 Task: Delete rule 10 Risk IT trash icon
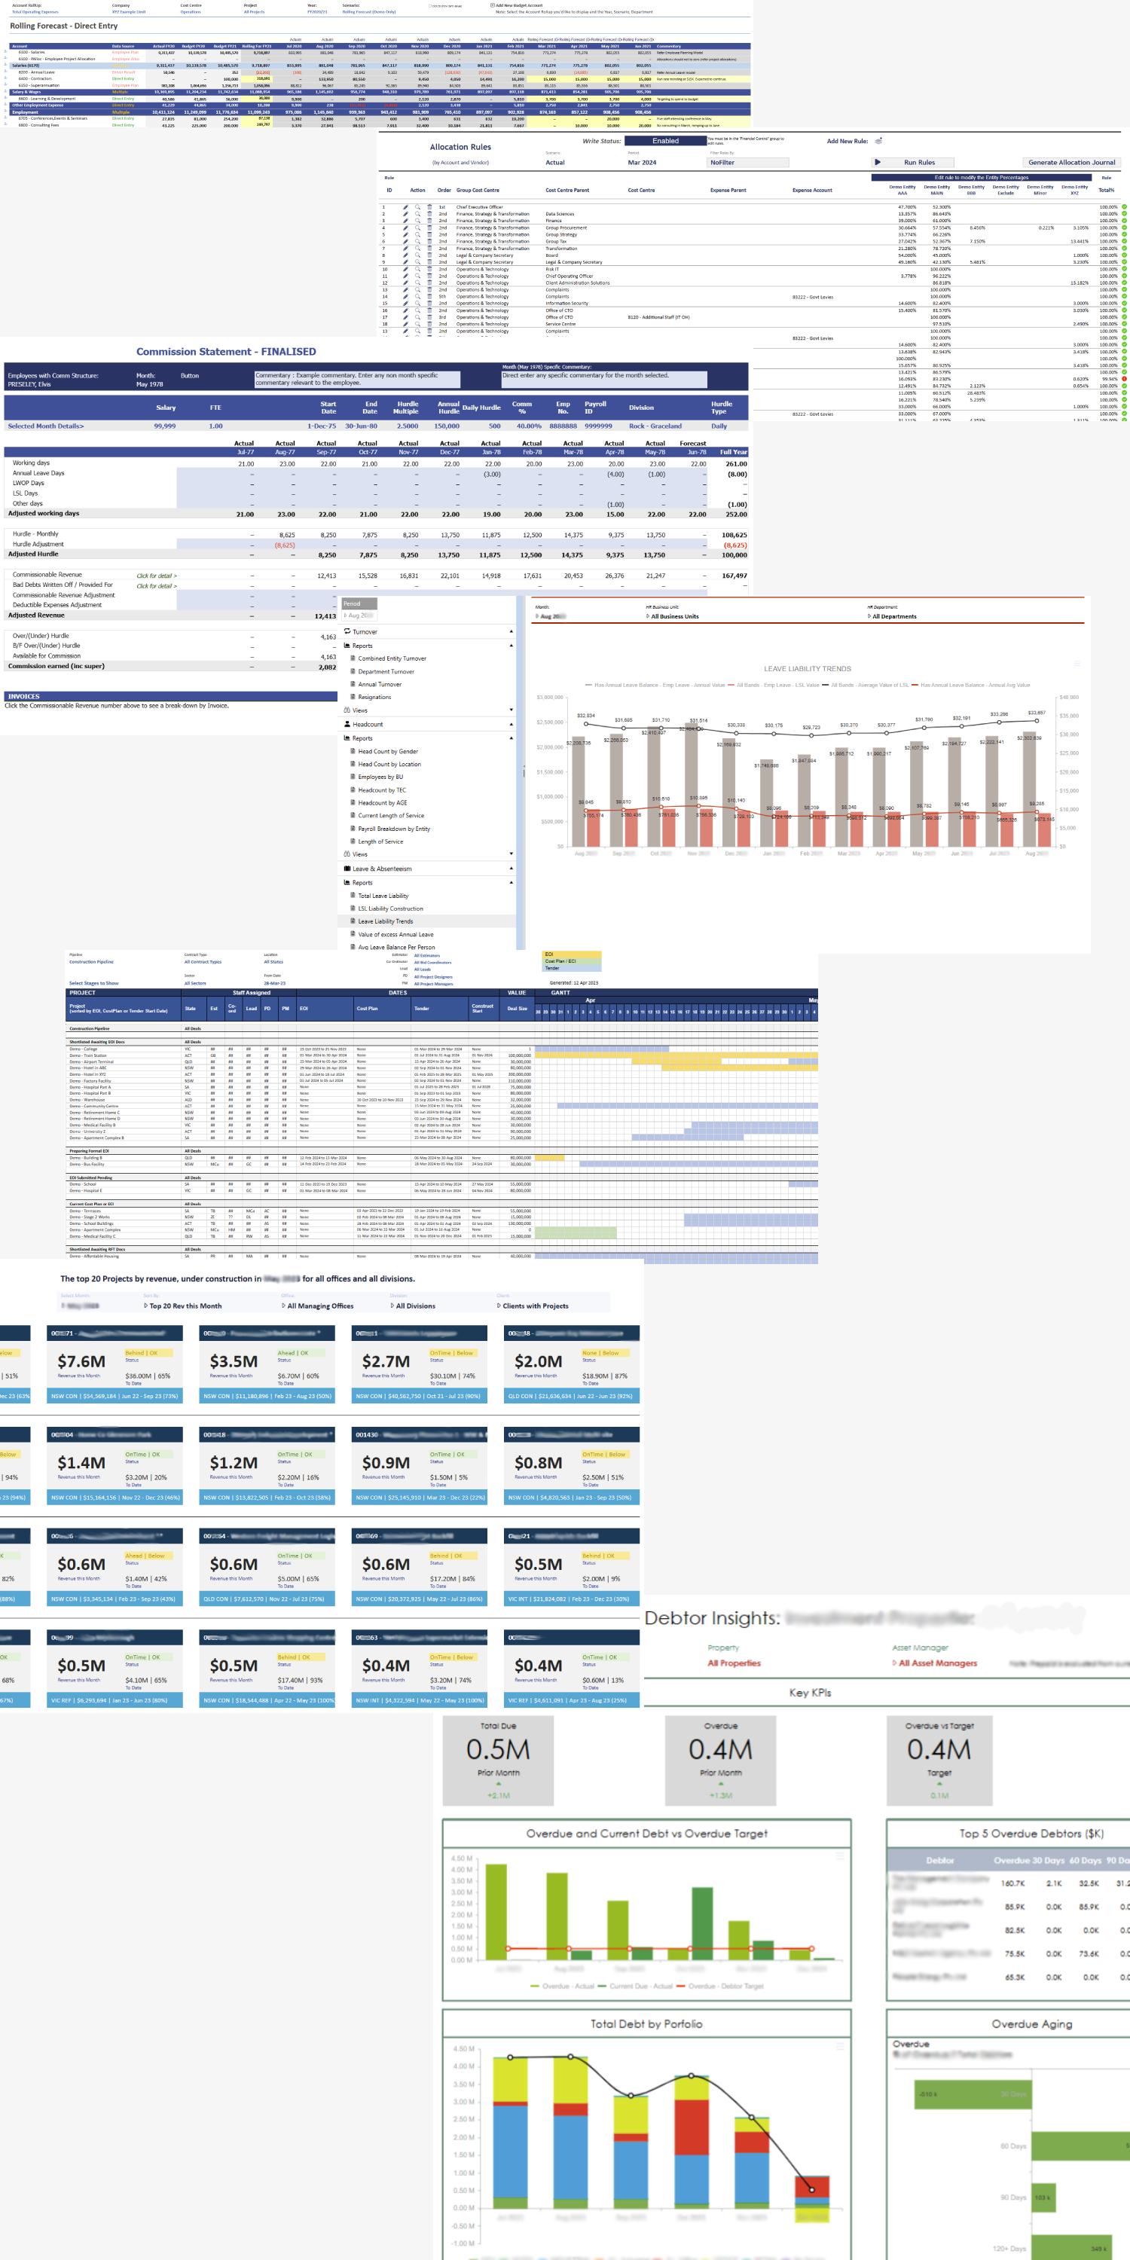click(430, 270)
